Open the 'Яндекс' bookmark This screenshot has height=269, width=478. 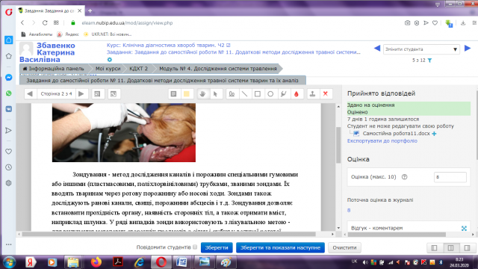[68, 34]
